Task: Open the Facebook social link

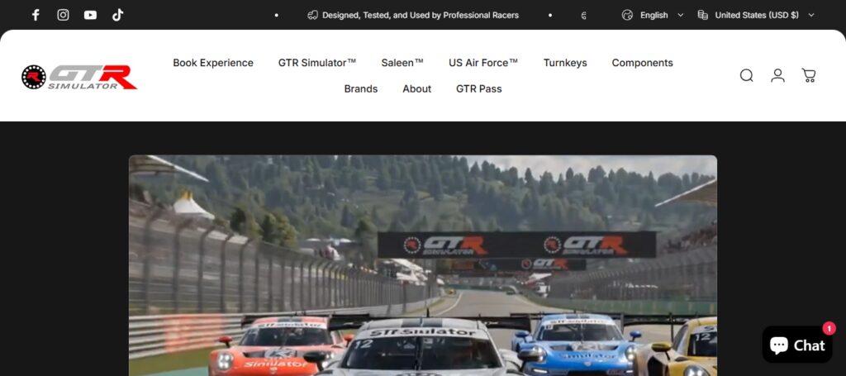Action: click(36, 15)
